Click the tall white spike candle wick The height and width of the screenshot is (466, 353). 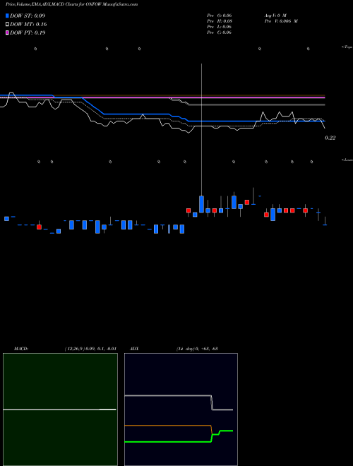coord(201,130)
